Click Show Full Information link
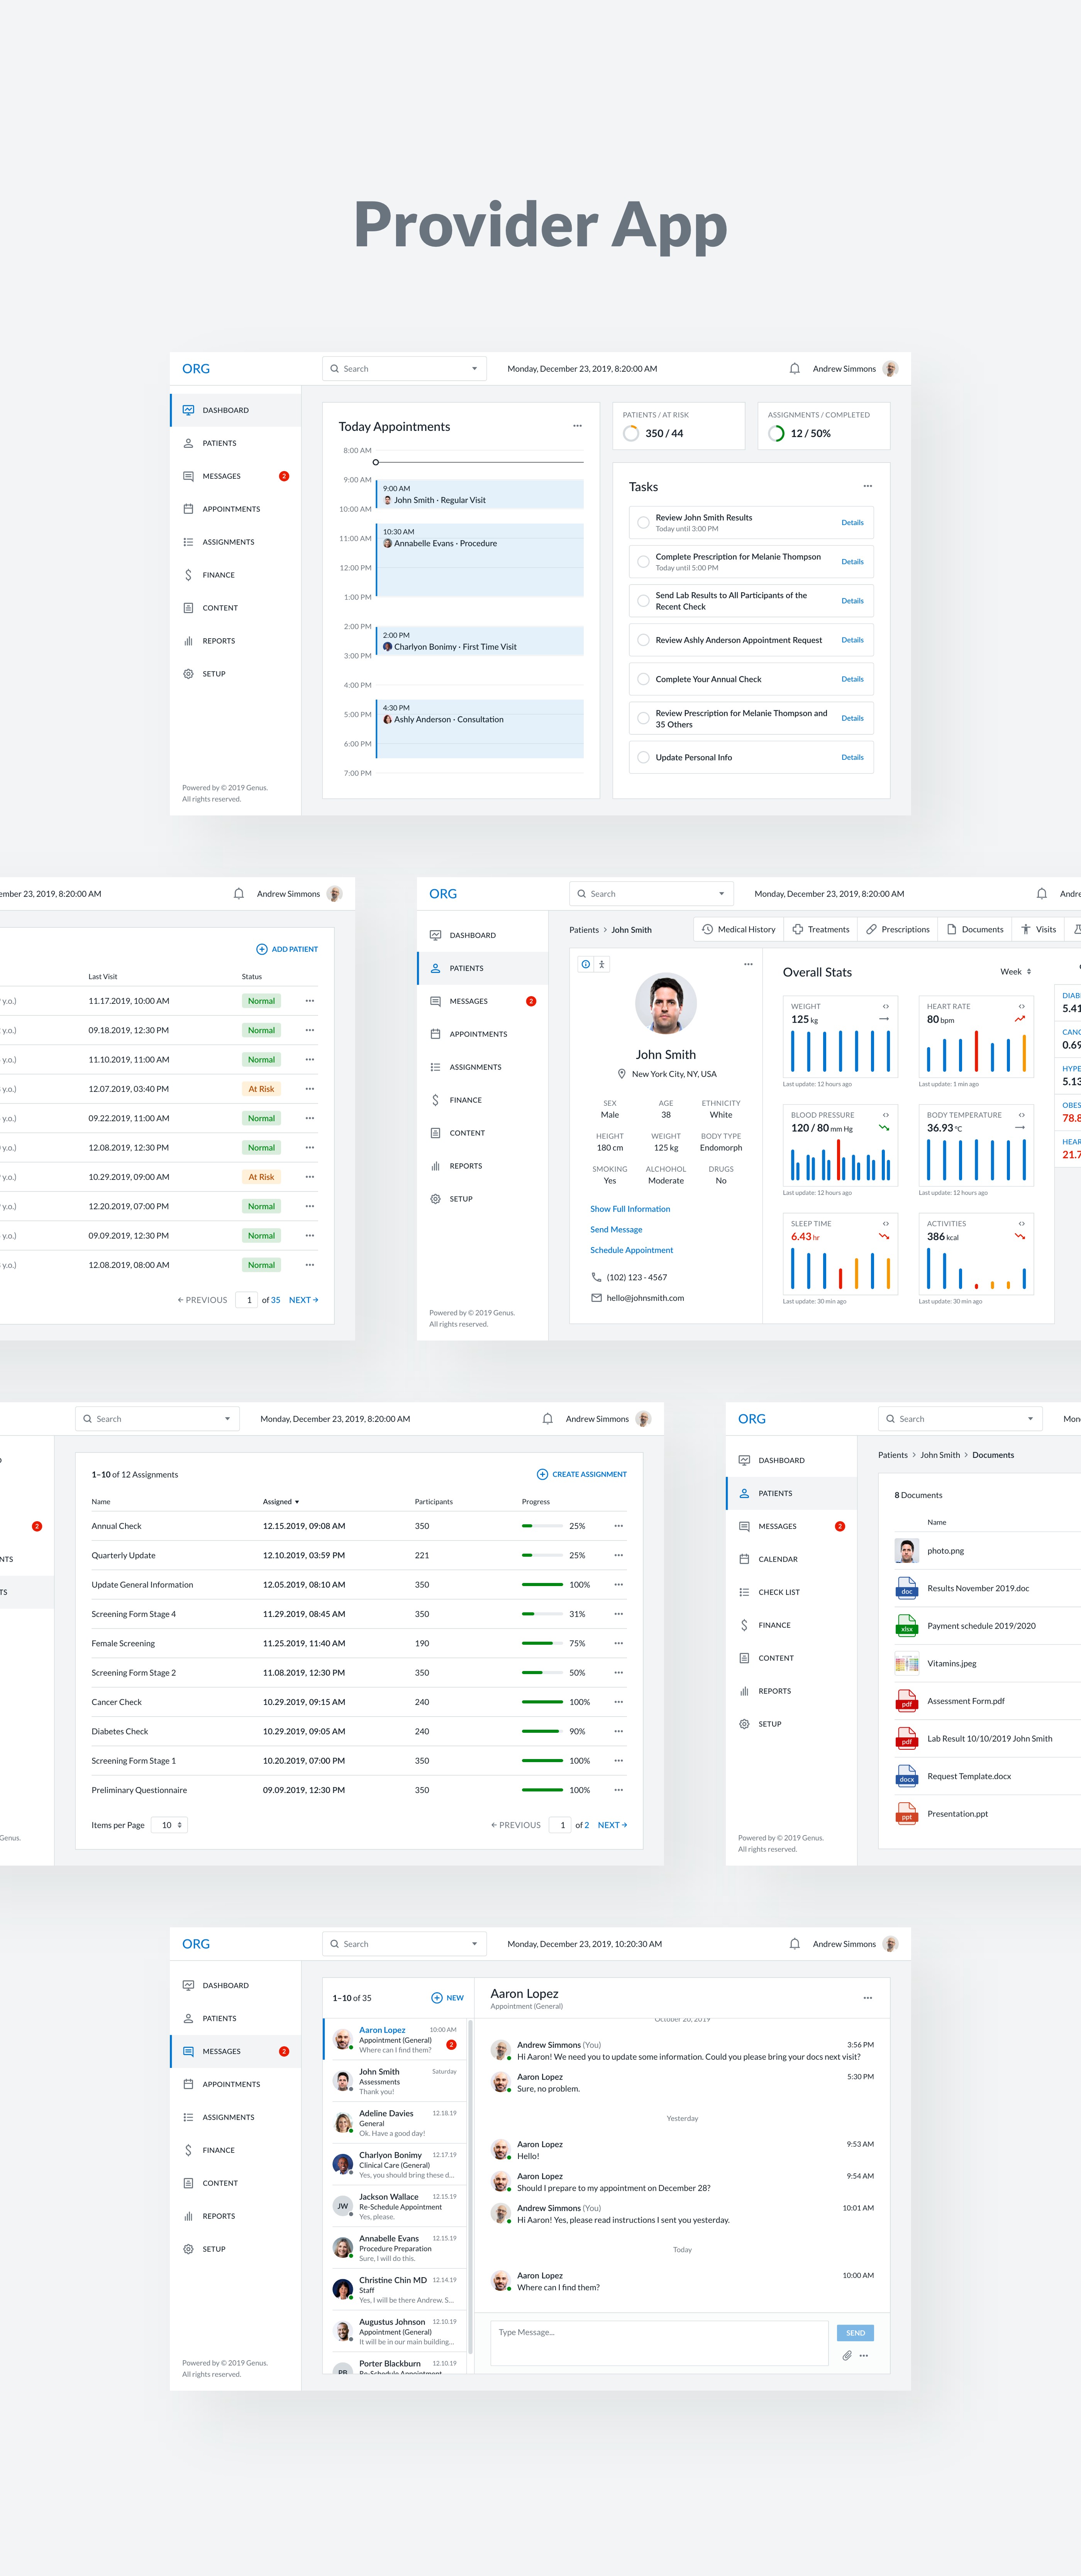1081x2576 pixels. tap(630, 1209)
